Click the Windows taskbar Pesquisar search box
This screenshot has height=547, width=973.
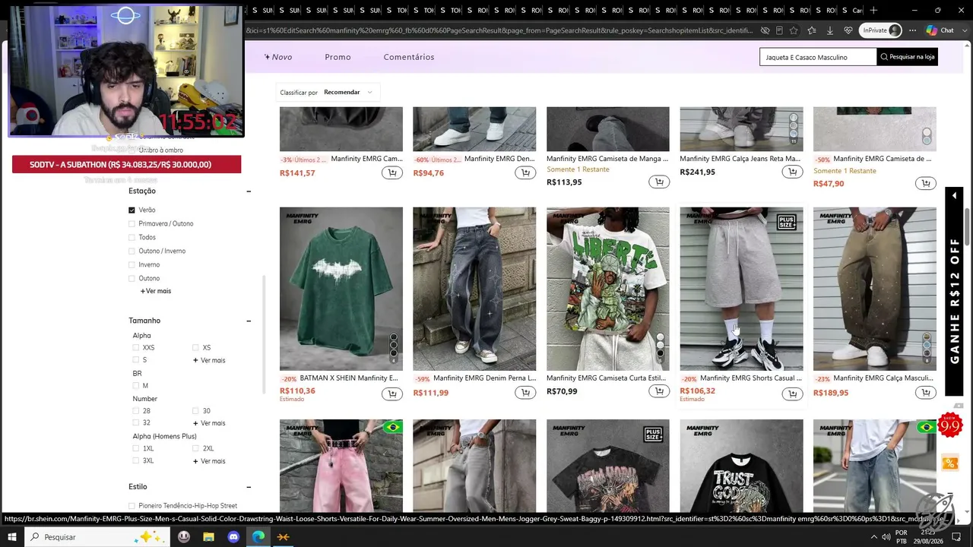click(97, 537)
